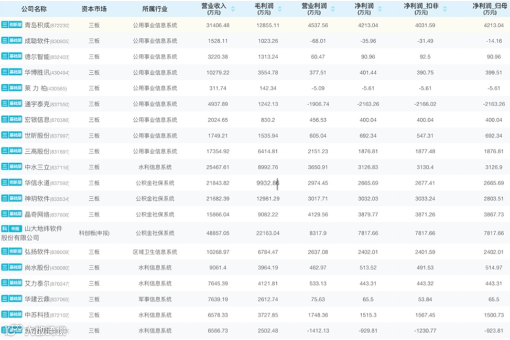
Task: Click the 三 board icon beside 华博胜讯
Action: point(5,72)
